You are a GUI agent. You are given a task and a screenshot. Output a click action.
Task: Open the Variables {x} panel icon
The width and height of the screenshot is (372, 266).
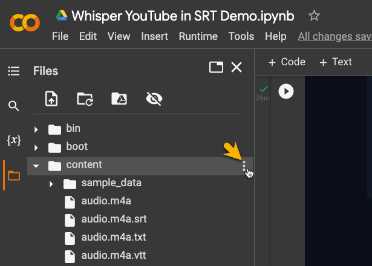14,140
